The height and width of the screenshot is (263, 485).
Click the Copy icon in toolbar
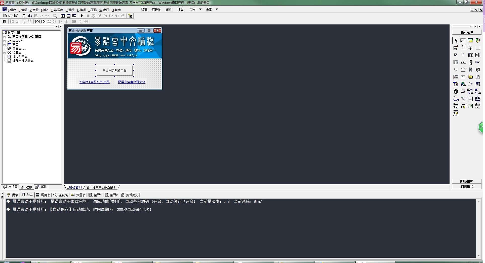click(x=30, y=16)
